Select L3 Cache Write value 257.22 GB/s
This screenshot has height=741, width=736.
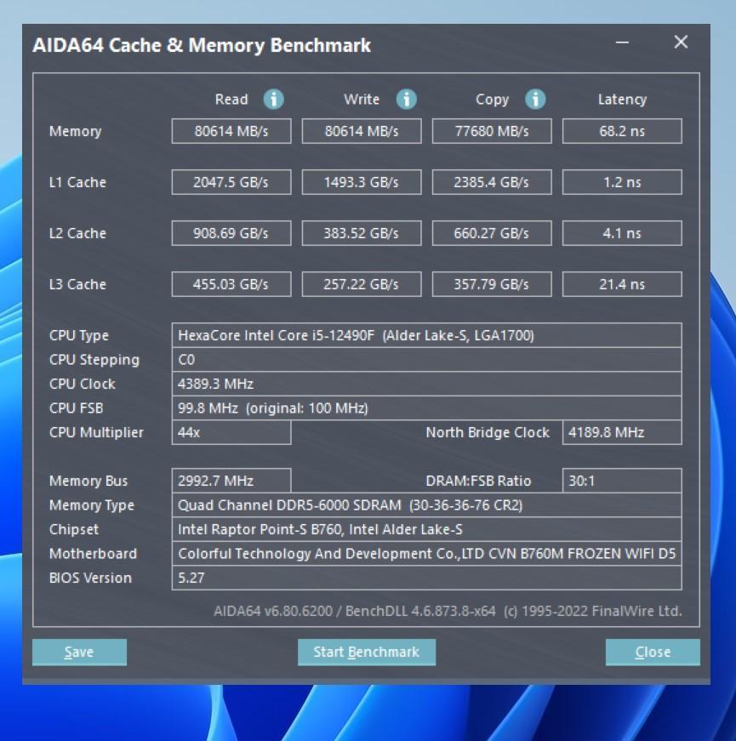pos(362,284)
